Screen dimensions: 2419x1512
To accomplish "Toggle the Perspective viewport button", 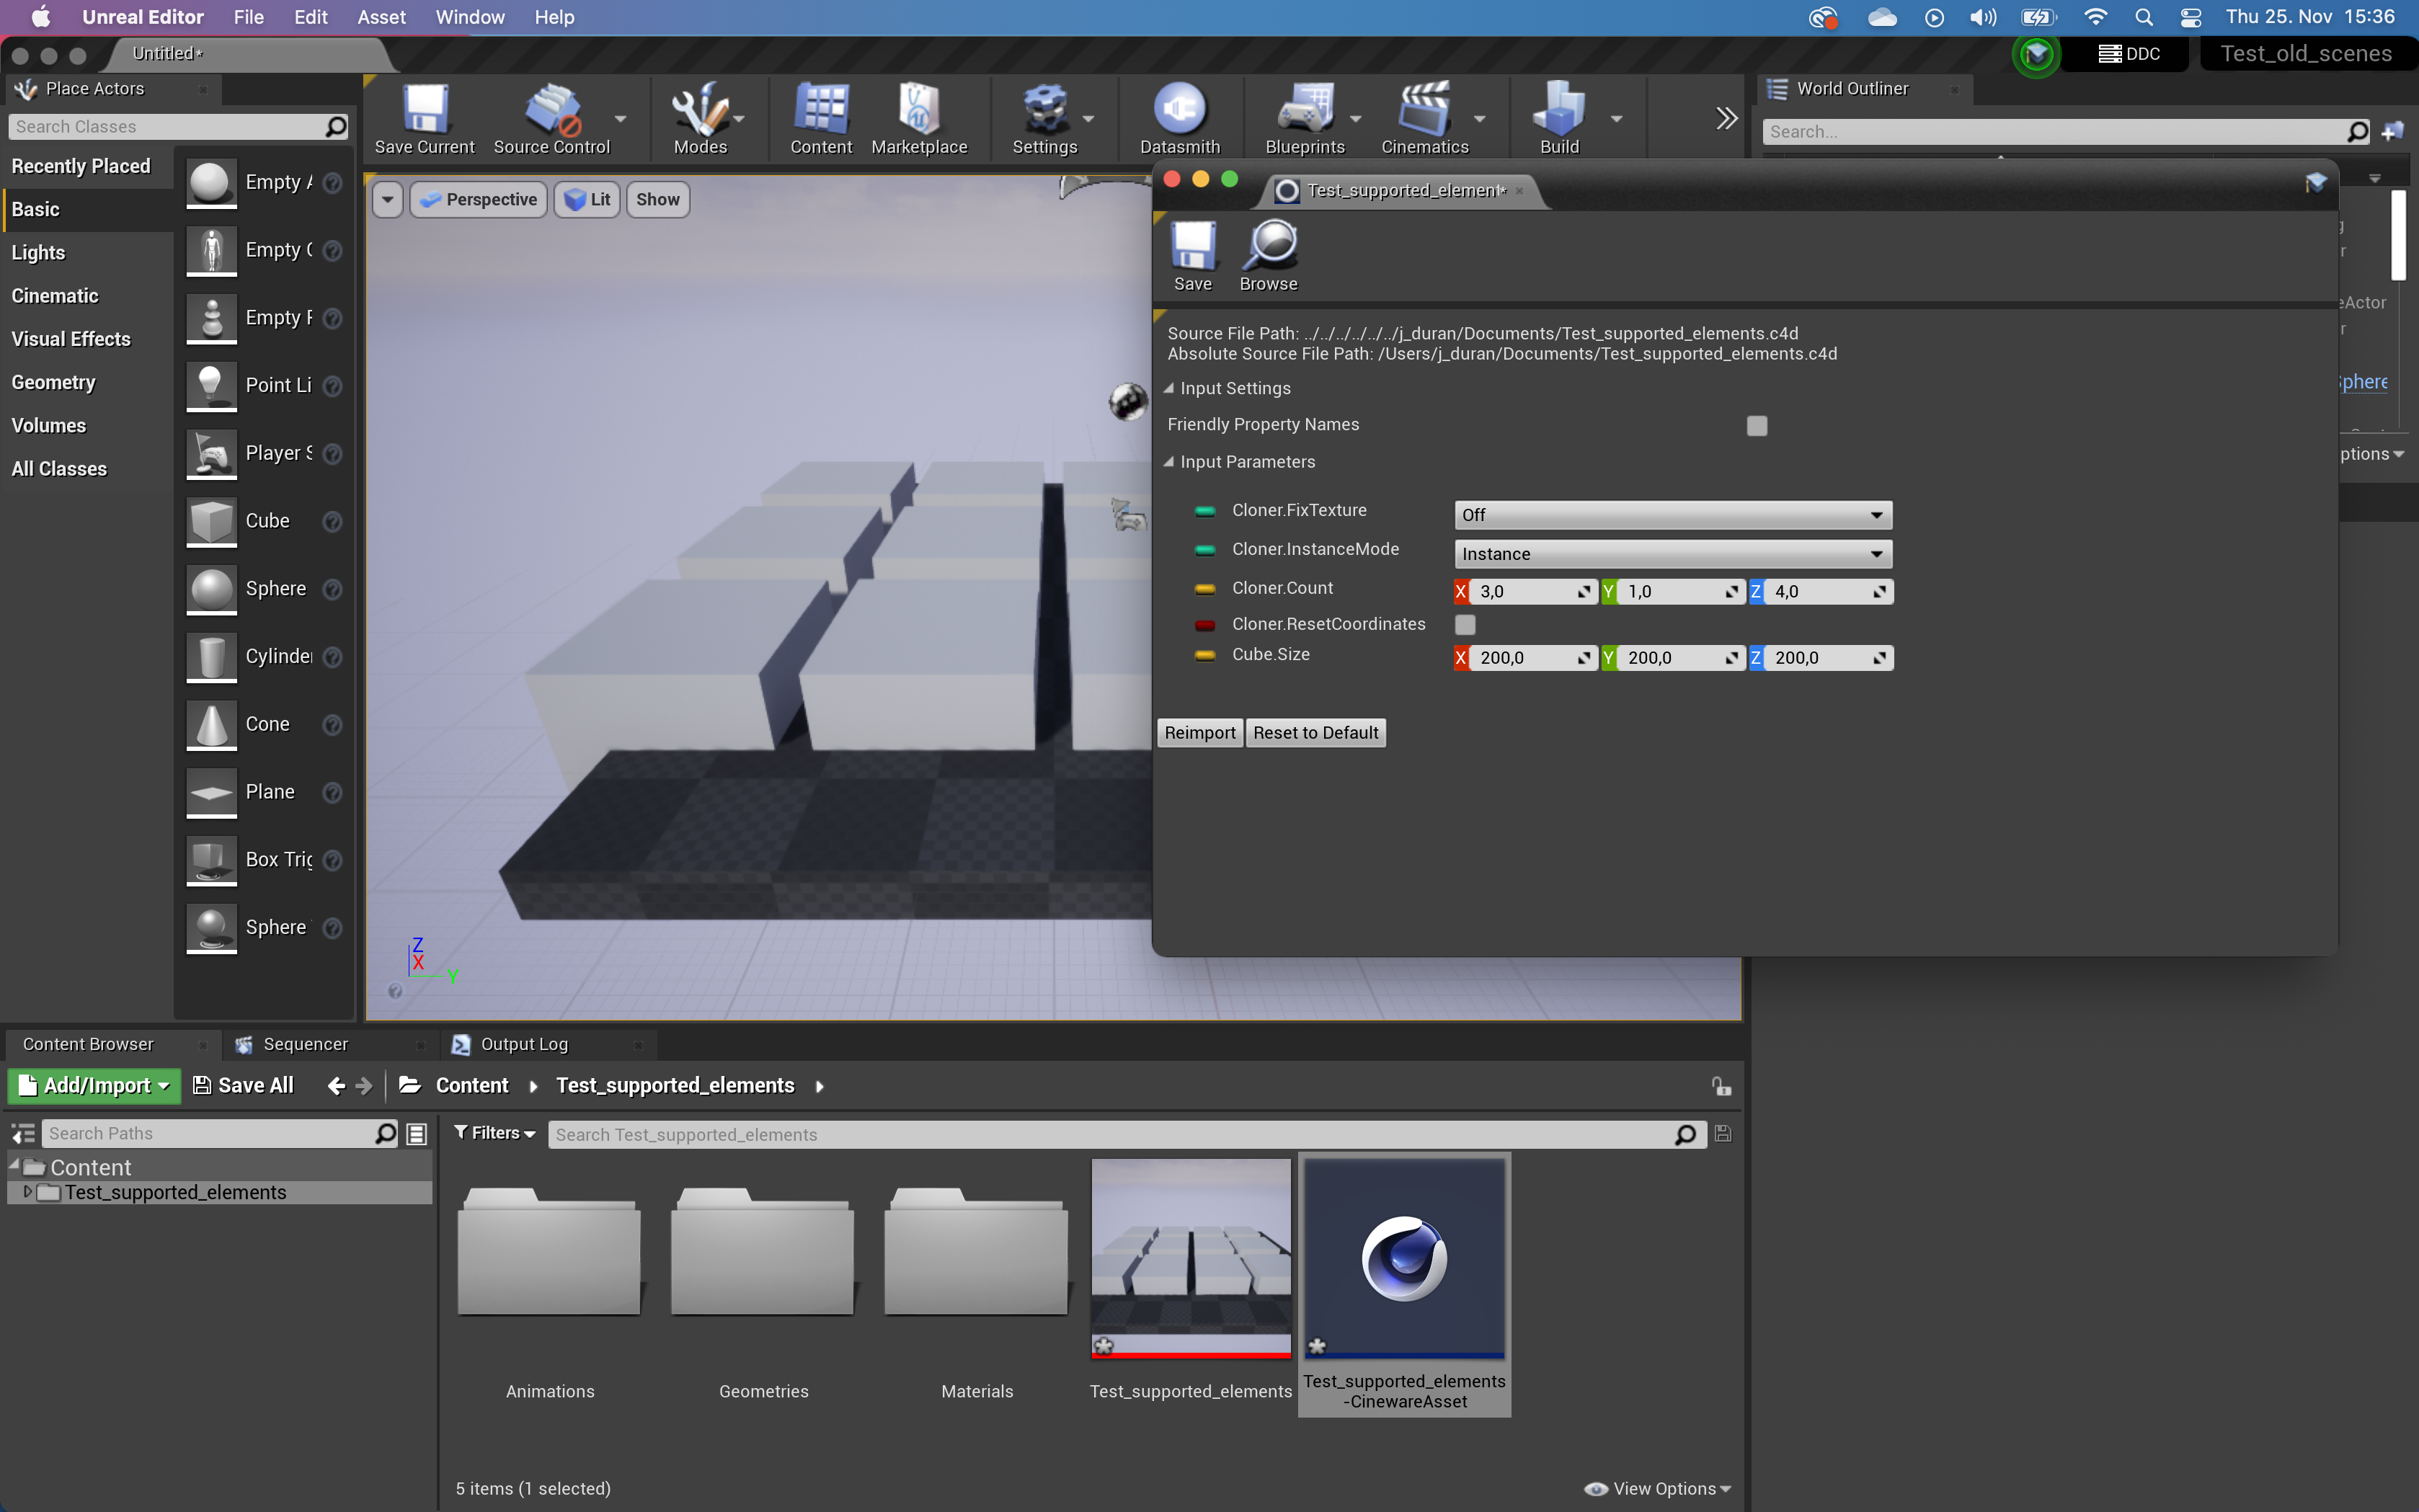I will tap(478, 199).
